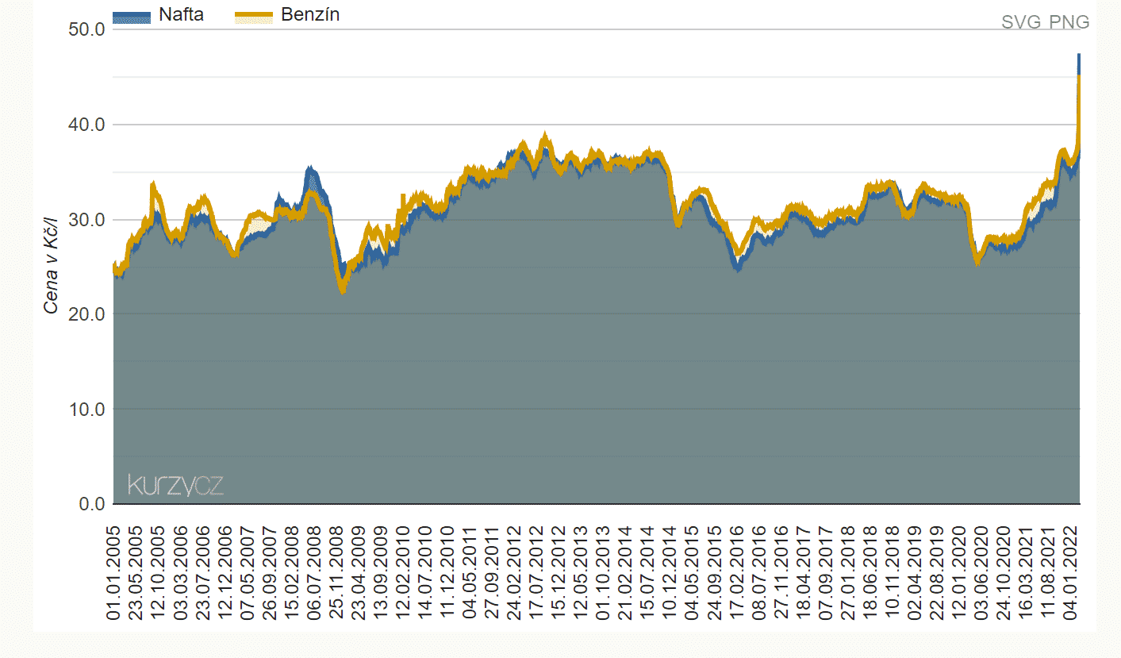Click the 20.0 y-axis label

(86, 314)
